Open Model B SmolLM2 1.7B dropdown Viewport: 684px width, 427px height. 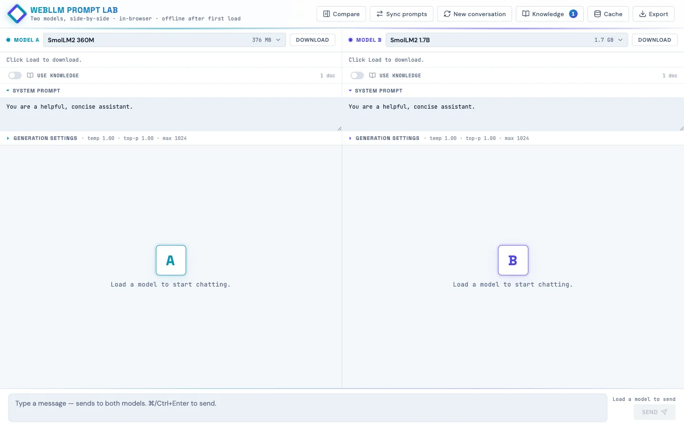[x=507, y=40]
